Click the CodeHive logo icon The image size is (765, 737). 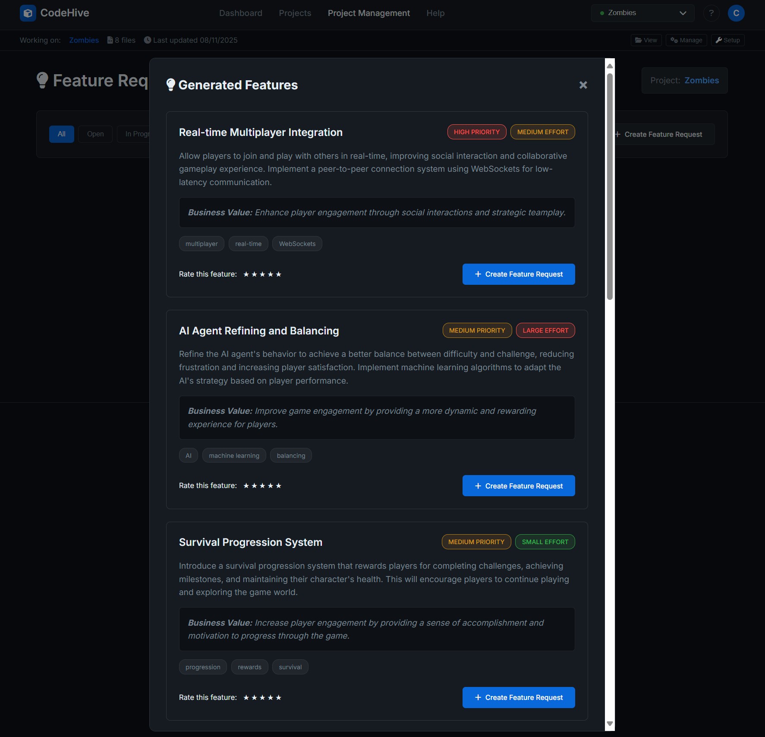click(x=28, y=13)
